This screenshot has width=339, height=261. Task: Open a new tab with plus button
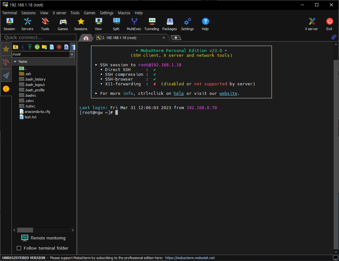176,38
